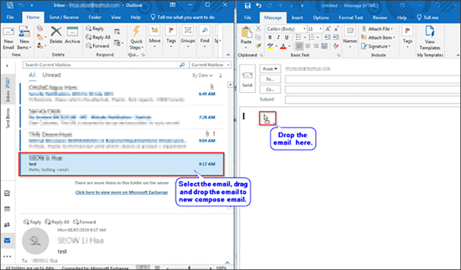This screenshot has width=461, height=270.
Task: Click the Cc... button
Action: coord(270,89)
